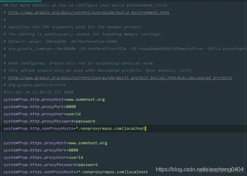Viewport: 247px width, 176px height.
Task: Click the 'Default value: -Xmx1024m' comment line
Action: click(60, 41)
